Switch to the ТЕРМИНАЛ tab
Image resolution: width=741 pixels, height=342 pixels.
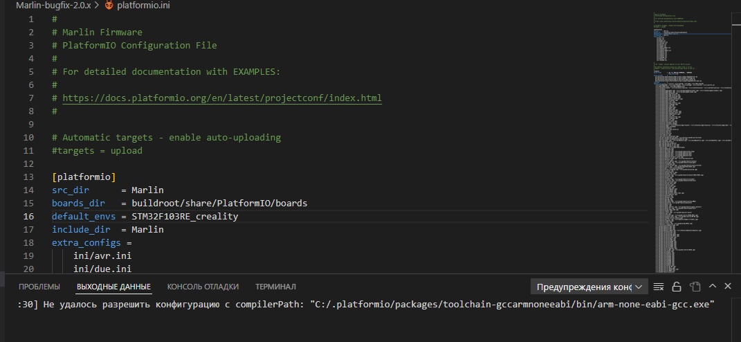pos(275,287)
